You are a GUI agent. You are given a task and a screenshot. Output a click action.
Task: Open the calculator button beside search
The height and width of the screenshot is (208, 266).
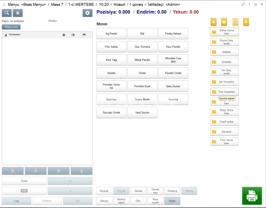tap(18, 13)
